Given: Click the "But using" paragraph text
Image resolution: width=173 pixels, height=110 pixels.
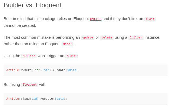Looking at the screenshot, I should point(12,85).
